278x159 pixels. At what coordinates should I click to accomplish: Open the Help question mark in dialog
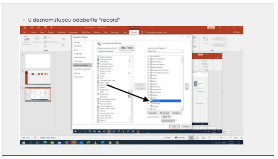[182, 37]
